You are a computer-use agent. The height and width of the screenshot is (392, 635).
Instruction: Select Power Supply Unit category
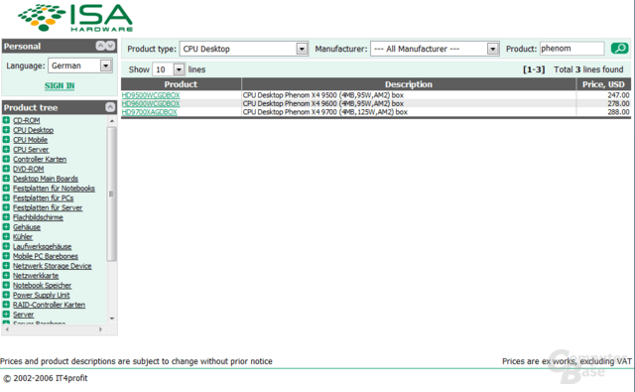coord(42,295)
